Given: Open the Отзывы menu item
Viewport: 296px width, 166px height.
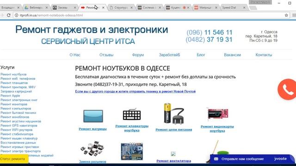Looking at the screenshot, I should pyautogui.click(x=106, y=55).
